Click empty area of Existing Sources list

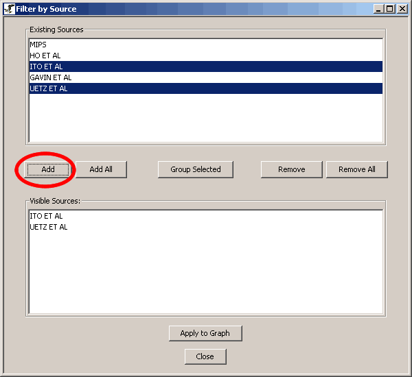pyautogui.click(x=206, y=120)
